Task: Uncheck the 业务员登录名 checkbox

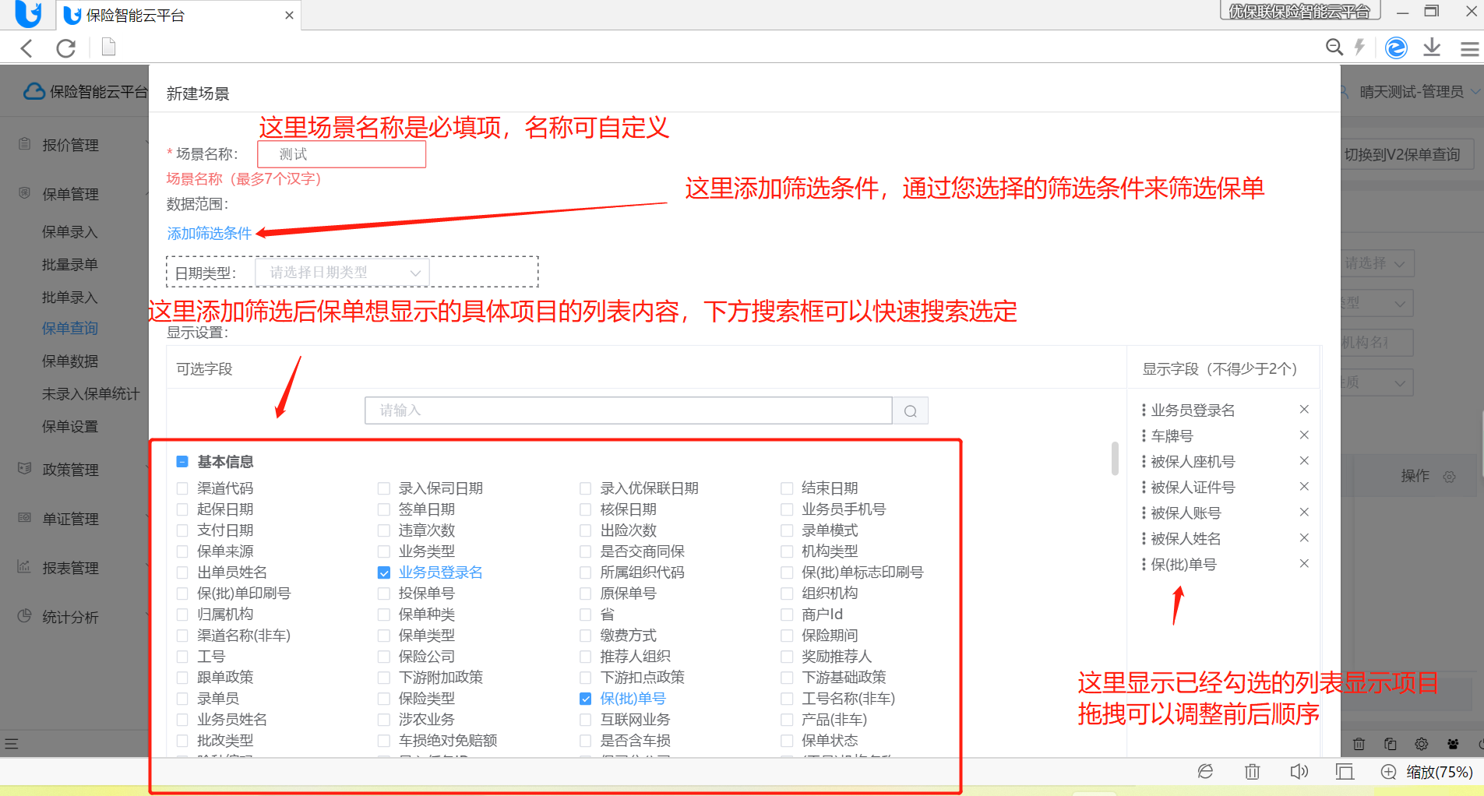Action: 384,572
